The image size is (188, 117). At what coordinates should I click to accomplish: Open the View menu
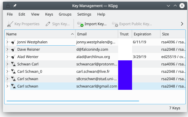tap(35, 14)
